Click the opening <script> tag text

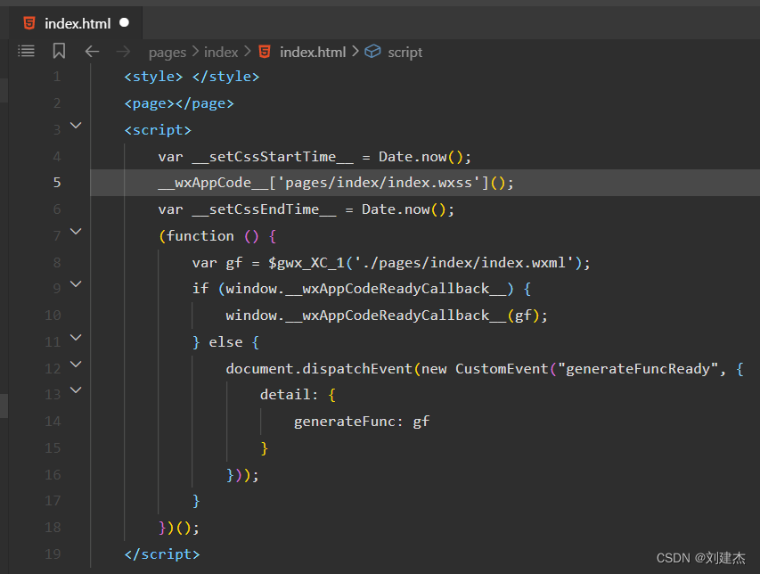[158, 130]
